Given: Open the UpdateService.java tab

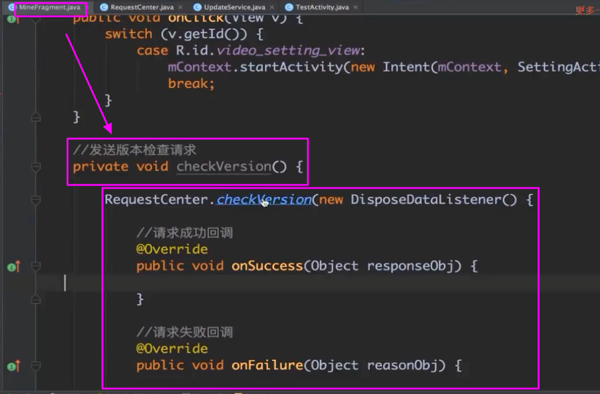Looking at the screenshot, I should [234, 7].
